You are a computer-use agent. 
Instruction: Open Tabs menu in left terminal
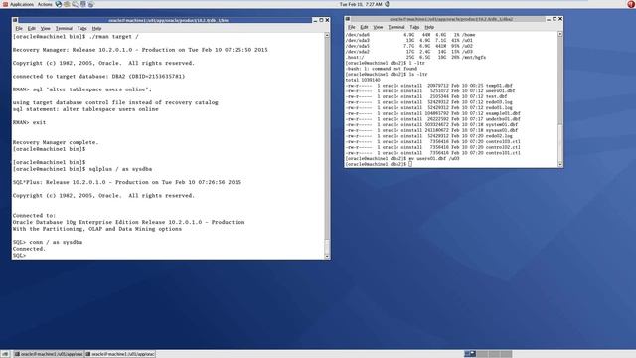[81, 28]
